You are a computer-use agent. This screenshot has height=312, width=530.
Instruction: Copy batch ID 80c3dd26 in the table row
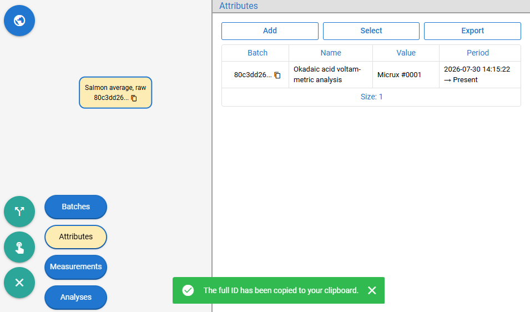pos(277,75)
